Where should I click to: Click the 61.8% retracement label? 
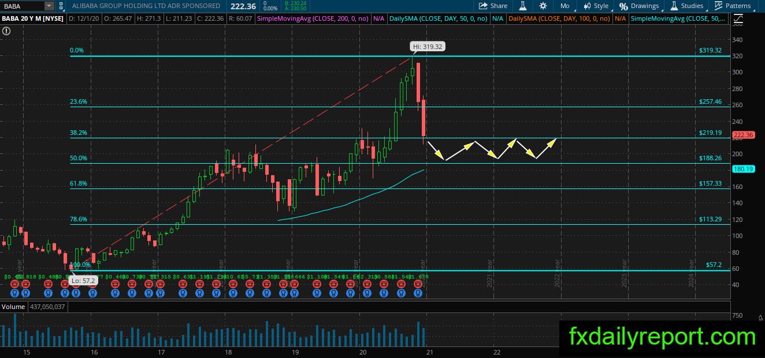[x=79, y=183]
